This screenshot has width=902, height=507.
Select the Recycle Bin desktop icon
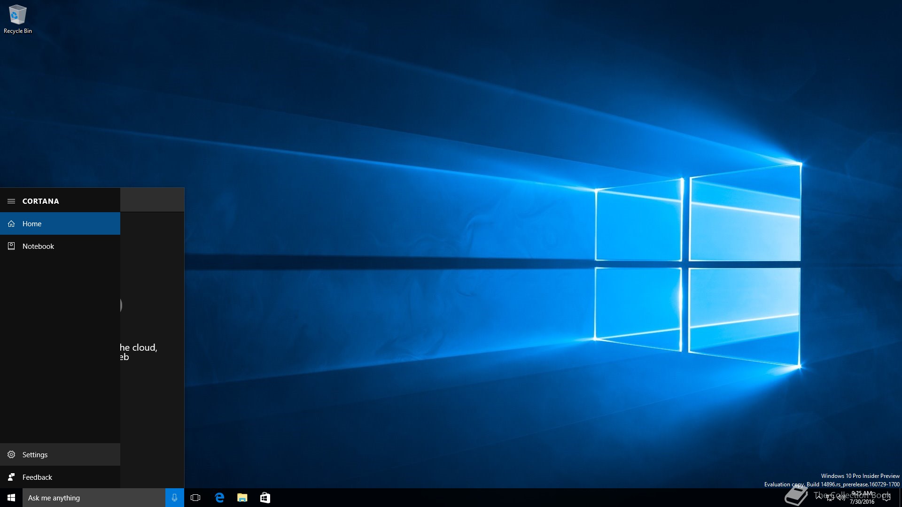pos(18,19)
